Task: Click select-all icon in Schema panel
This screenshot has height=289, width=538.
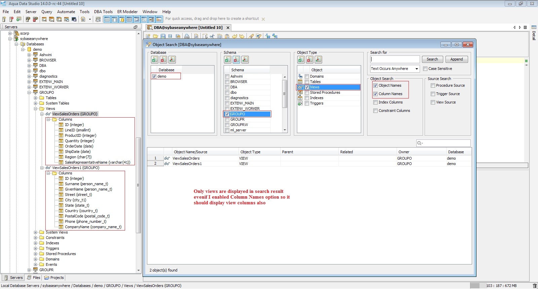Action: click(x=228, y=59)
